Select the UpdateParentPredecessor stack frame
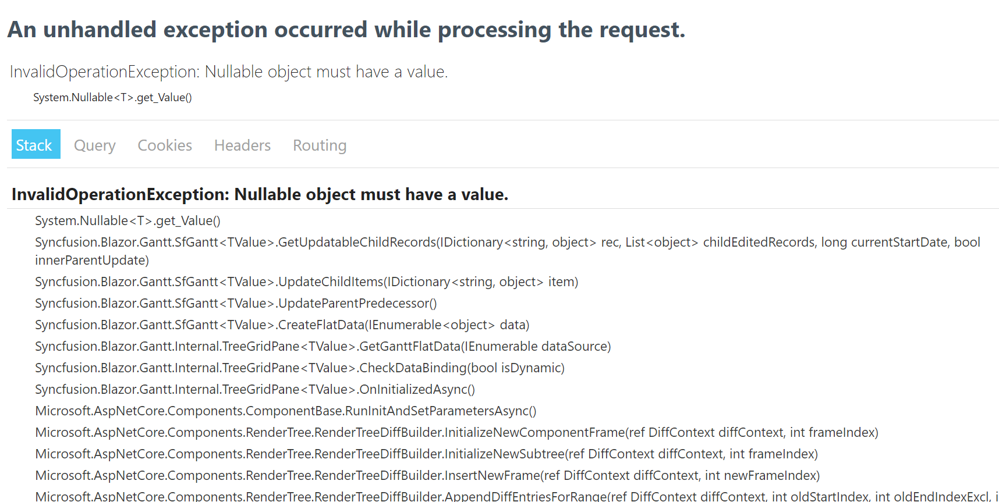This screenshot has width=999, height=502. click(x=236, y=304)
